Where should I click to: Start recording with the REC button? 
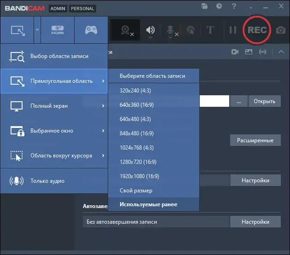(x=257, y=30)
